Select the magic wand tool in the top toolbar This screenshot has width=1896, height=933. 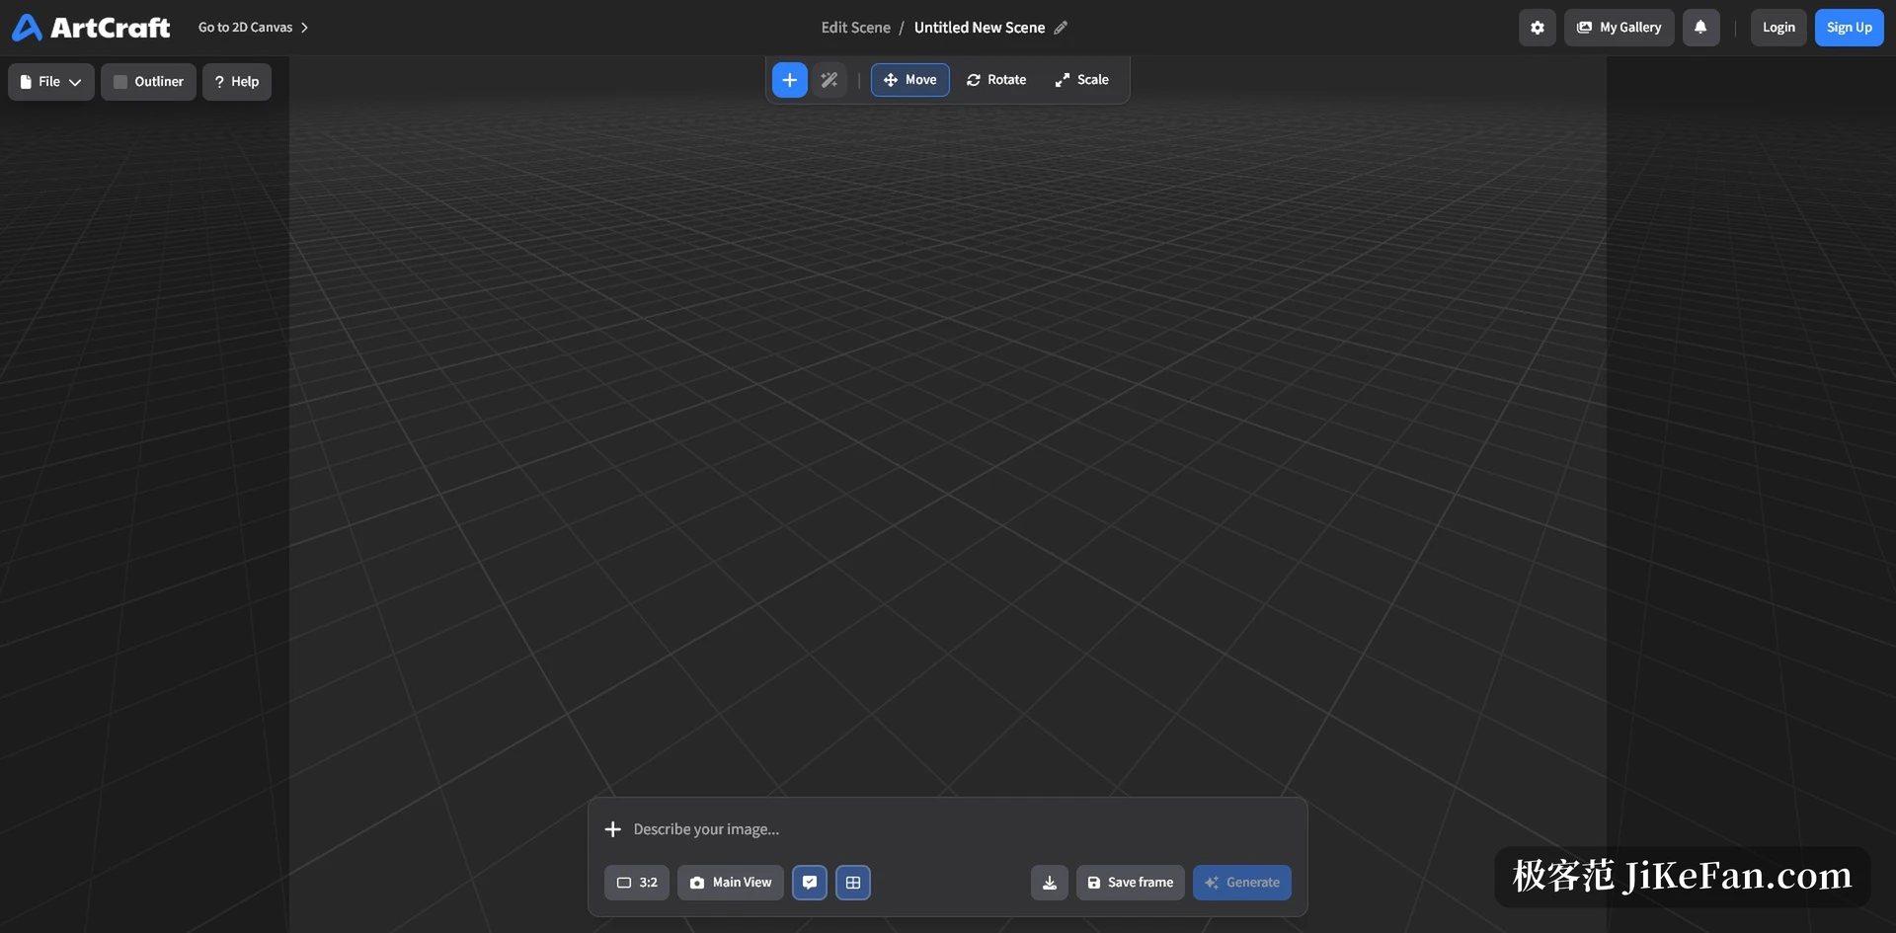pos(829,80)
